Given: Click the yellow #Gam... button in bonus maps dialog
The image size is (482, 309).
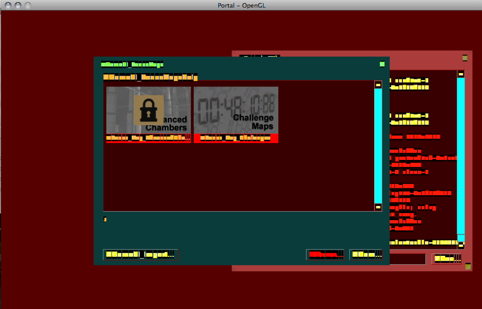Looking at the screenshot, I should coord(366,254).
